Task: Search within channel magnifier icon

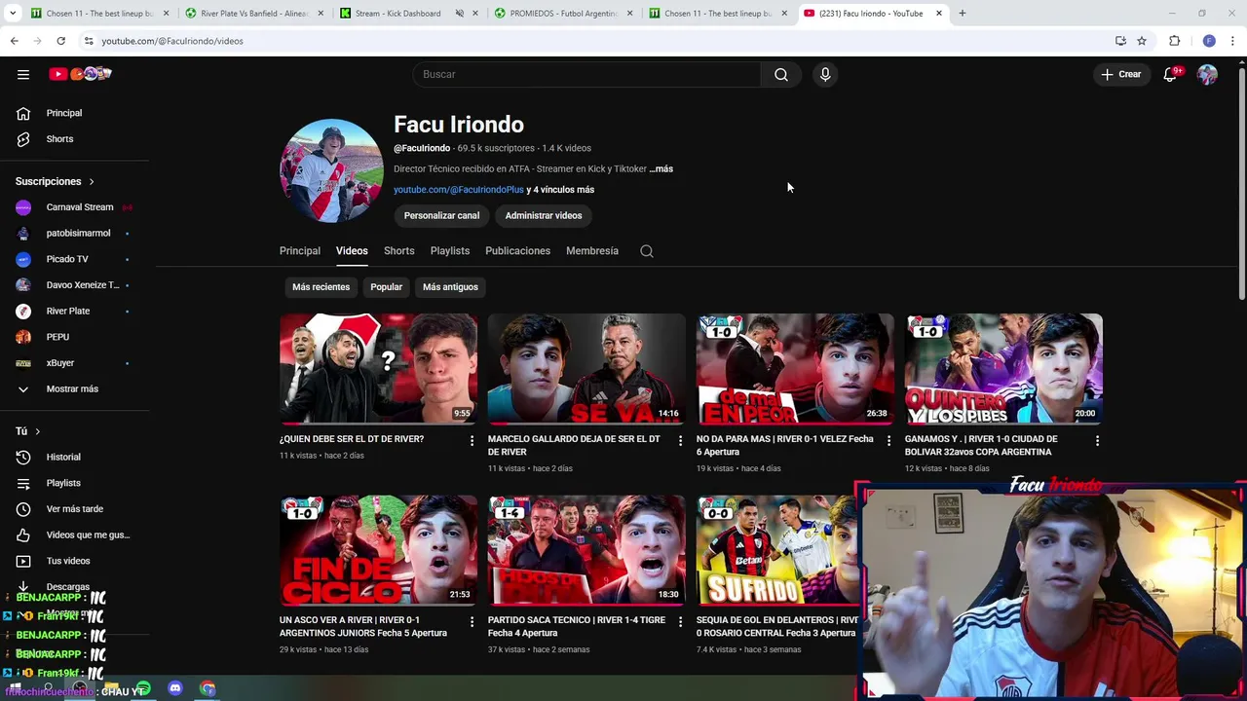Action: pyautogui.click(x=647, y=251)
